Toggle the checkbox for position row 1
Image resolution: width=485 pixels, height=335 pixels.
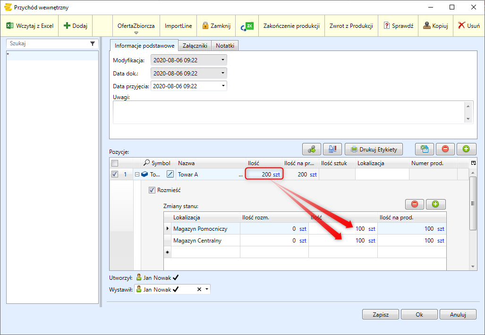115,175
